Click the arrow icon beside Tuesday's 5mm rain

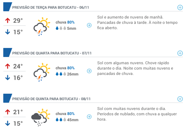(x=89, y=25)
